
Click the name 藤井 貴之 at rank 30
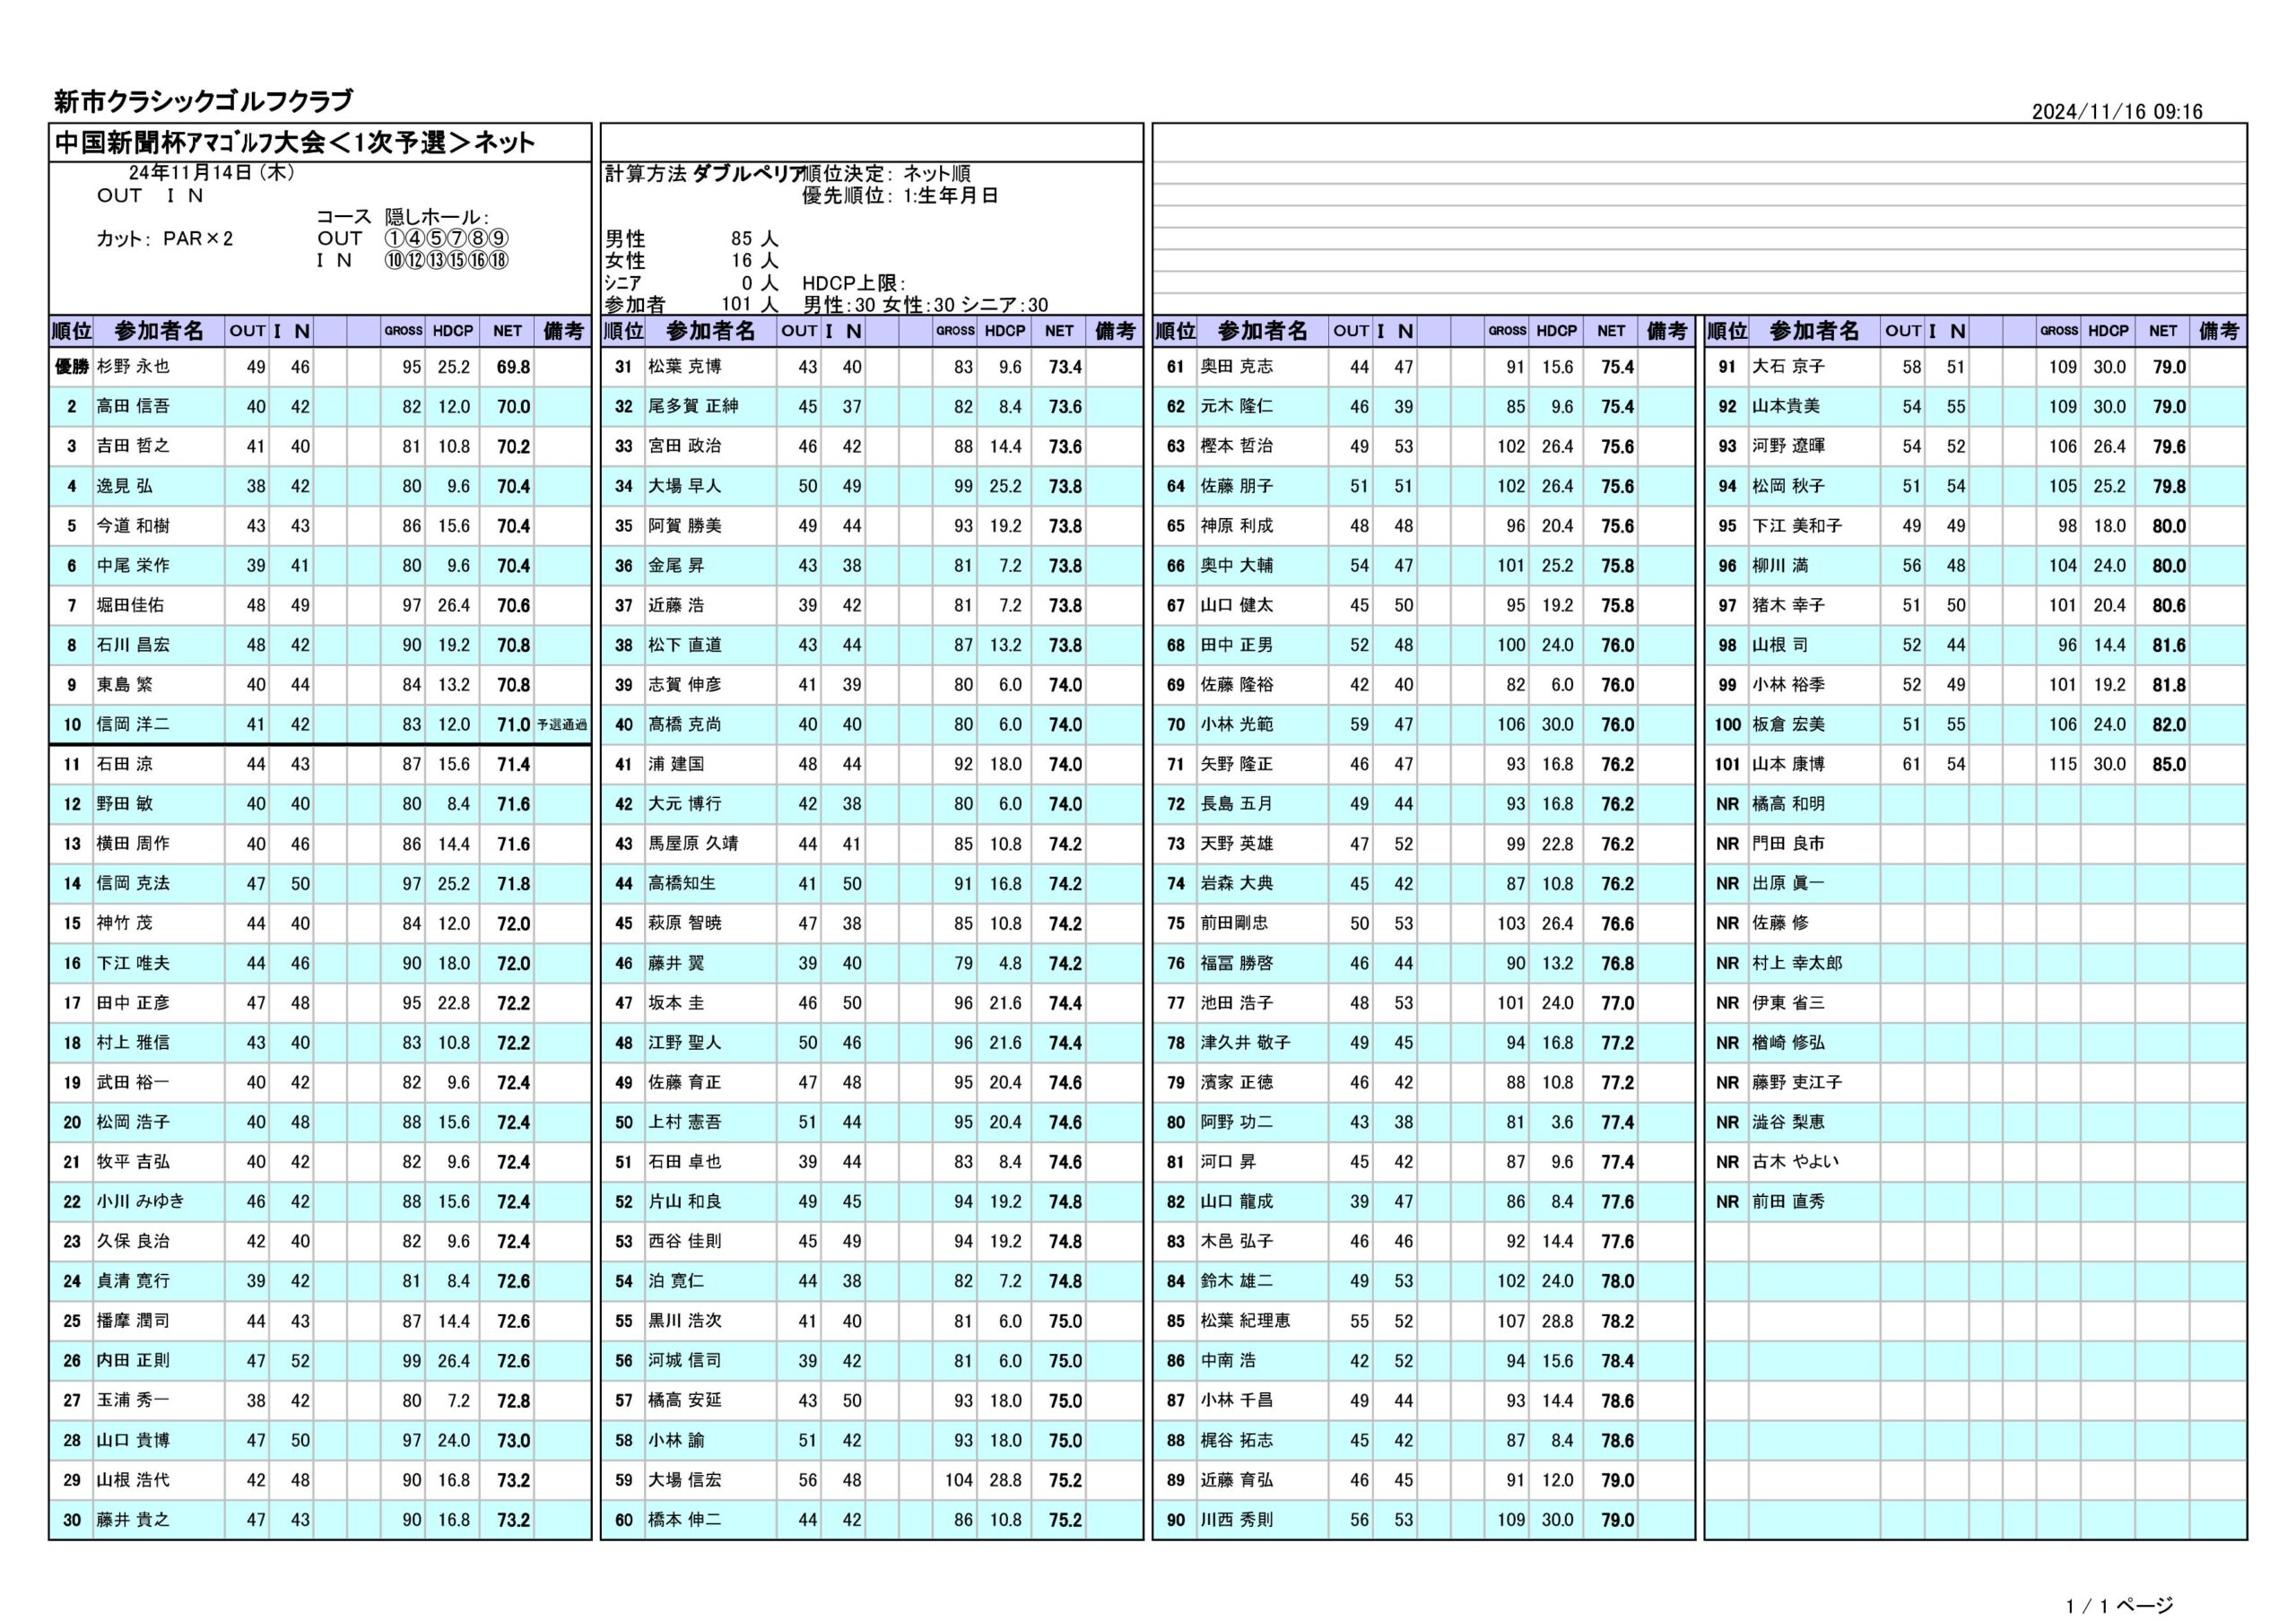pyautogui.click(x=133, y=1520)
